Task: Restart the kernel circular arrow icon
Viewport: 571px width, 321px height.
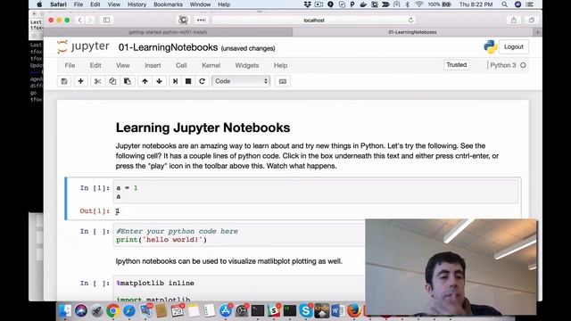Action: coord(203,81)
